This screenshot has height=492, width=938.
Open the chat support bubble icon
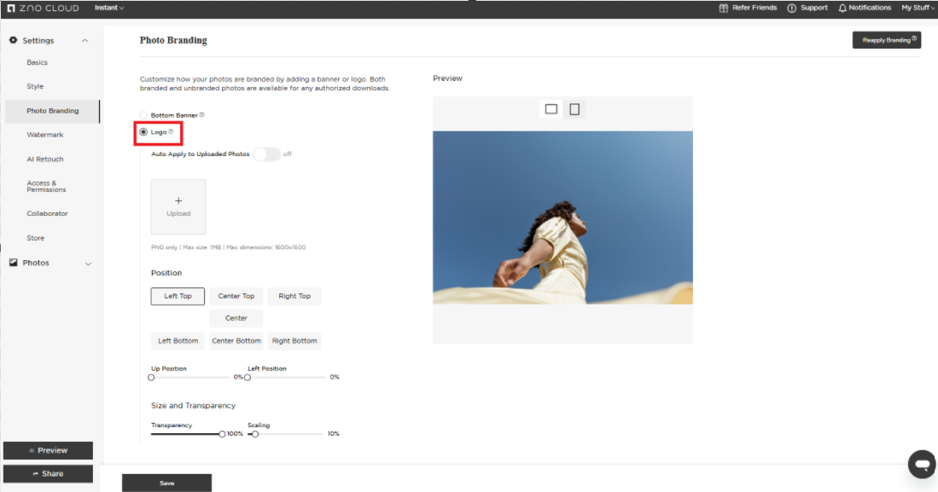click(922, 464)
